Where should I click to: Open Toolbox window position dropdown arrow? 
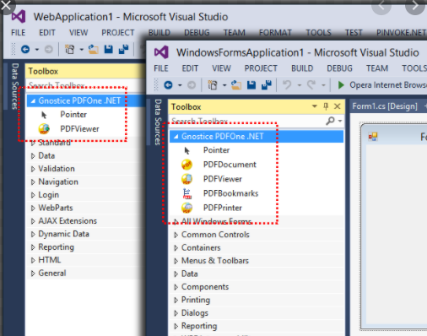(315, 106)
